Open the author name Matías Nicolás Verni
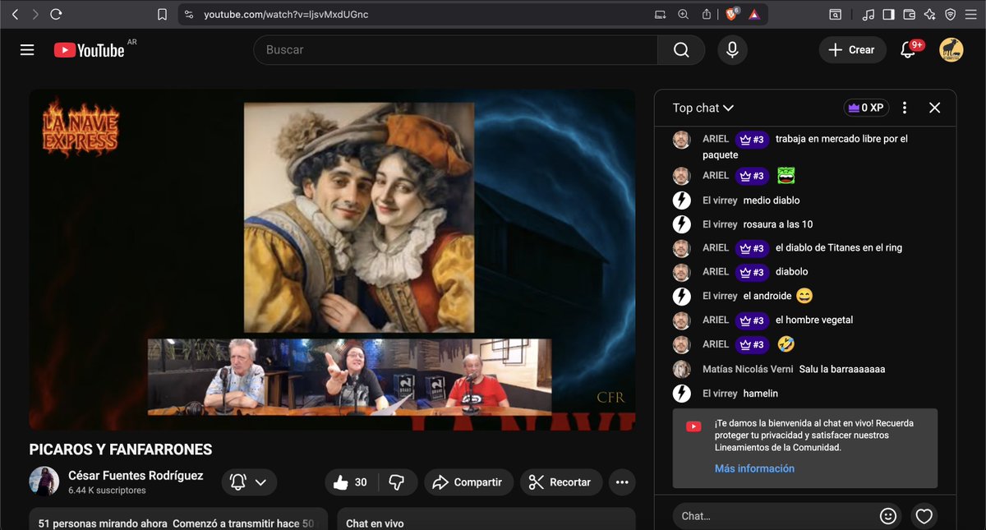 [x=748, y=370]
